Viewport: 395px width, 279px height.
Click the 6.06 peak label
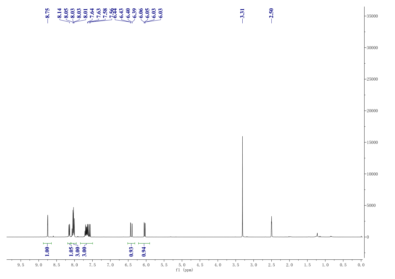coord(141,13)
